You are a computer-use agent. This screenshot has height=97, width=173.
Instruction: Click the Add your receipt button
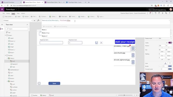pyautogui.click(x=125, y=42)
